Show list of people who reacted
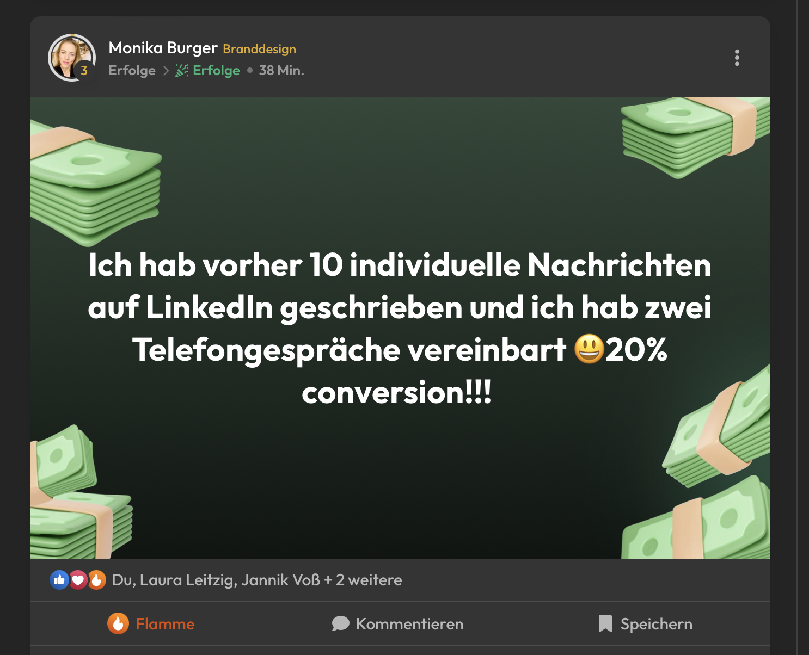 coord(257,580)
